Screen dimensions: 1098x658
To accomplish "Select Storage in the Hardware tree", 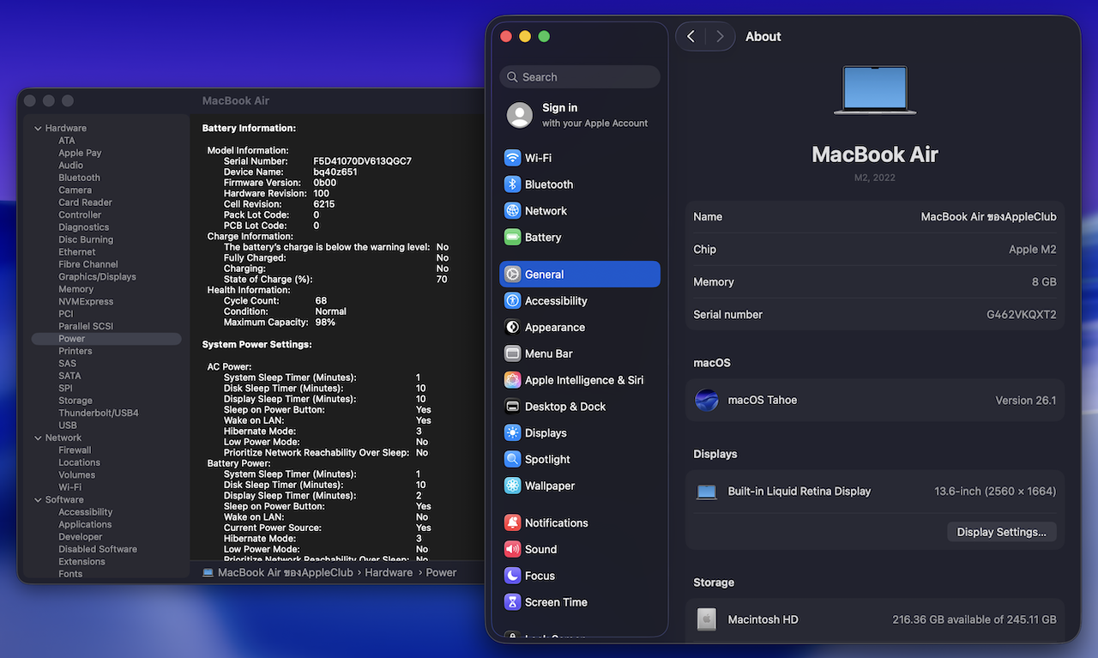I will point(75,401).
